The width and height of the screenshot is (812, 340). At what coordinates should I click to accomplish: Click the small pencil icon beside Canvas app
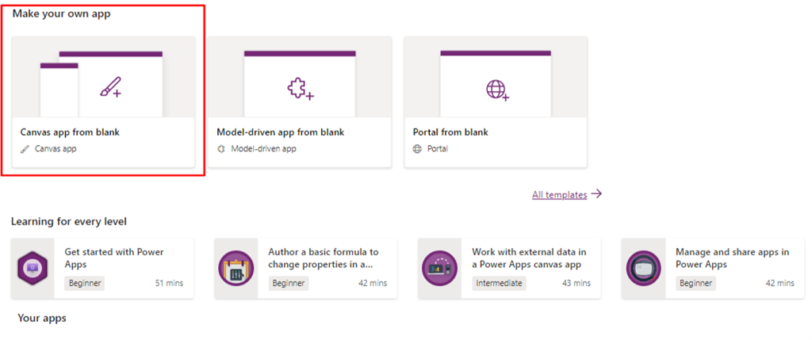point(25,148)
